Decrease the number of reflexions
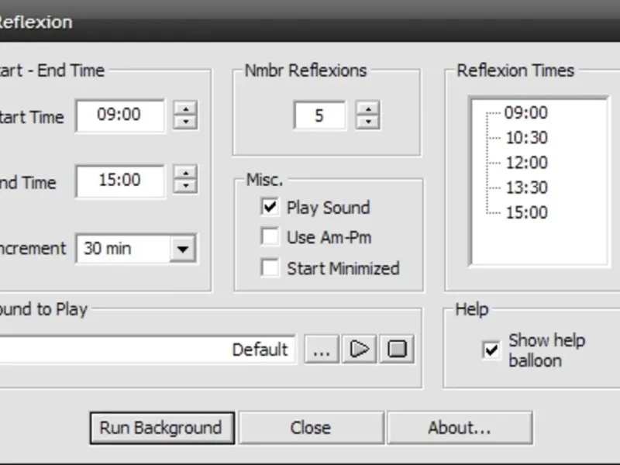 [x=368, y=122]
